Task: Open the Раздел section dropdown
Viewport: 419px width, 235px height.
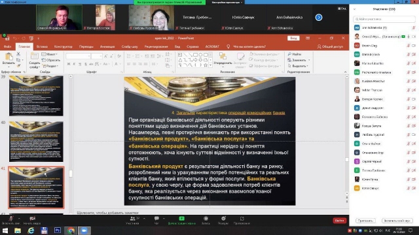Action: click(x=50, y=66)
